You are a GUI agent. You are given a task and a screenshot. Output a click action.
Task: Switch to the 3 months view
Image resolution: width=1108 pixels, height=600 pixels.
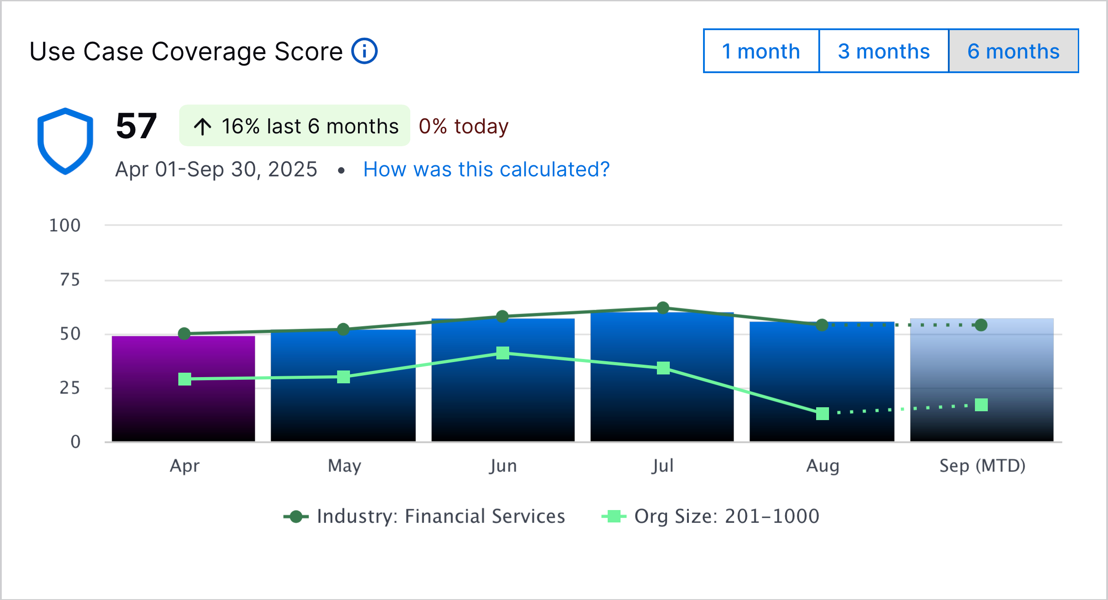pyautogui.click(x=884, y=51)
